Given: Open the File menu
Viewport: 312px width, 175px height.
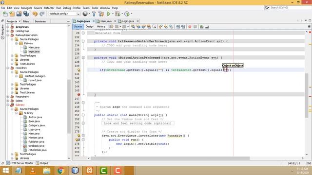Looking at the screenshot, I should tap(3, 8).
